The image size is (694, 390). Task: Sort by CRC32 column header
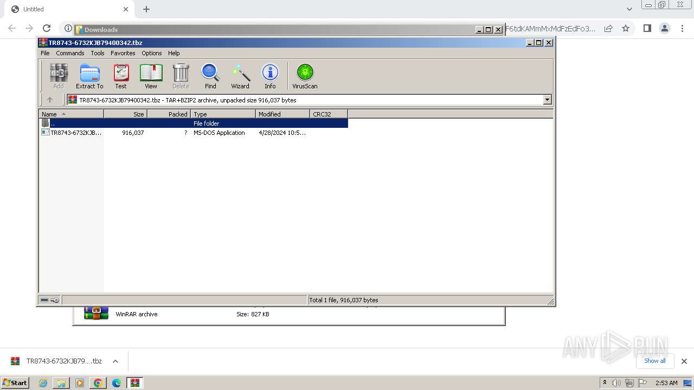click(x=329, y=114)
